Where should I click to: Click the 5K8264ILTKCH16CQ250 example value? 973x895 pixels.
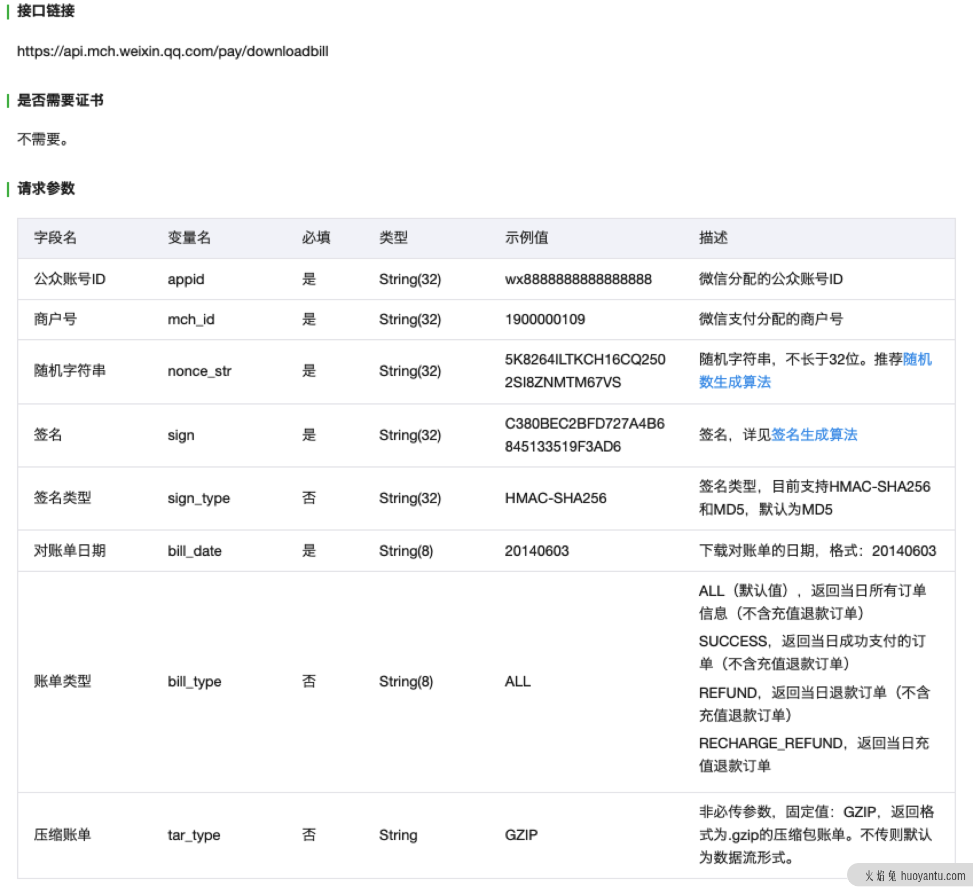[x=585, y=359]
